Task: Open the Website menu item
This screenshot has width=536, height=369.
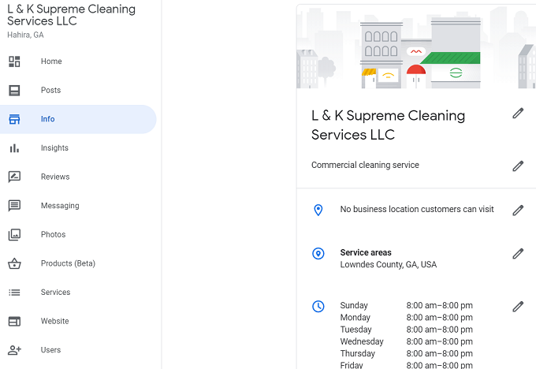Action: pyautogui.click(x=54, y=322)
